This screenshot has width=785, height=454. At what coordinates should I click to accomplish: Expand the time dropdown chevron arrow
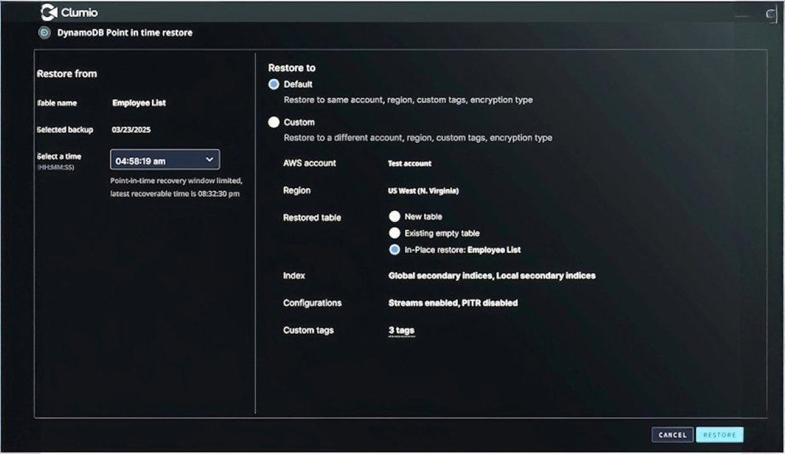(x=209, y=159)
